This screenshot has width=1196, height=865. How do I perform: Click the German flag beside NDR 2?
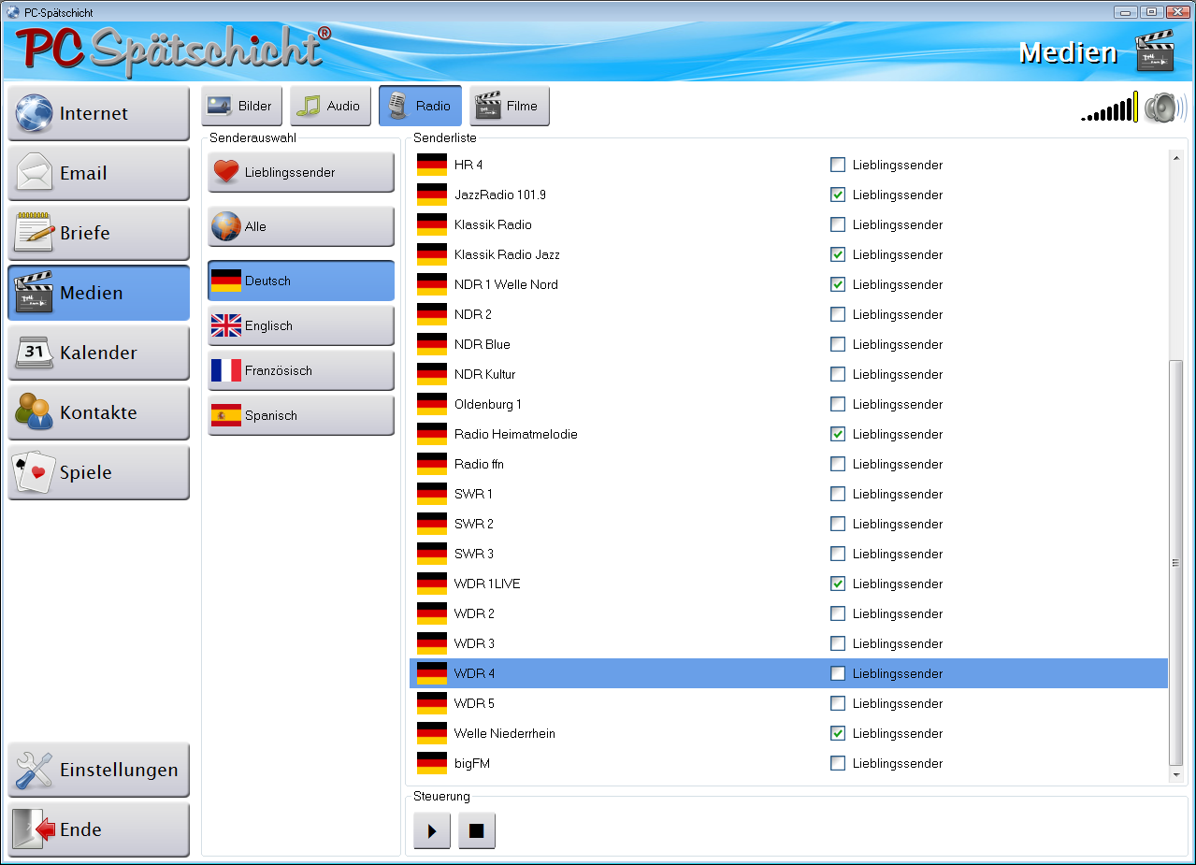tap(432, 314)
